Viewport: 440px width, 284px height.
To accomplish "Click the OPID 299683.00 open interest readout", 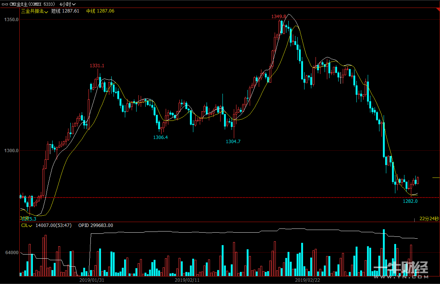I will pyautogui.click(x=95, y=225).
